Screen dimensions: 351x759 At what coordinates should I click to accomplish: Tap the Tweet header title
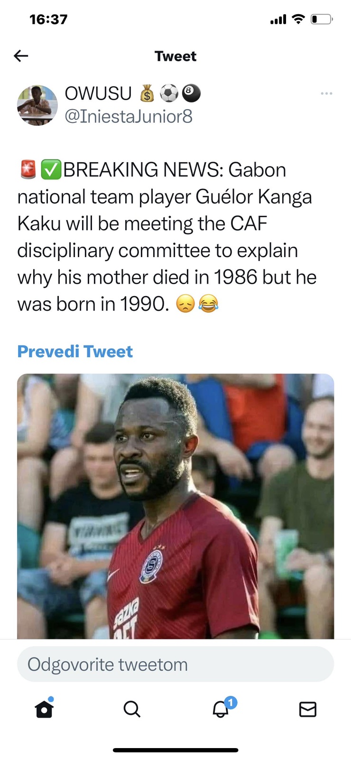point(175,56)
